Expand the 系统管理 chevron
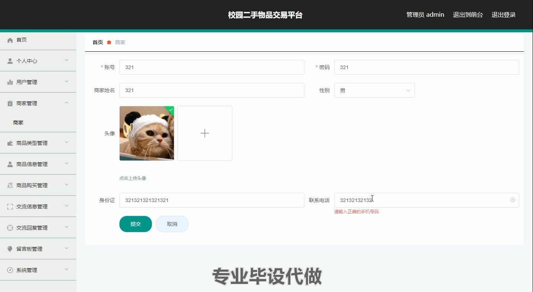 67,269
